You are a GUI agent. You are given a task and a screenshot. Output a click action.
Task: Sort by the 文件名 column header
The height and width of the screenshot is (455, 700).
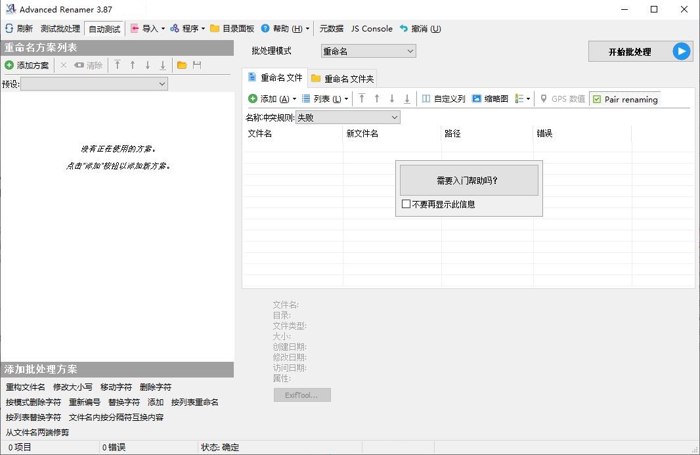click(x=294, y=133)
